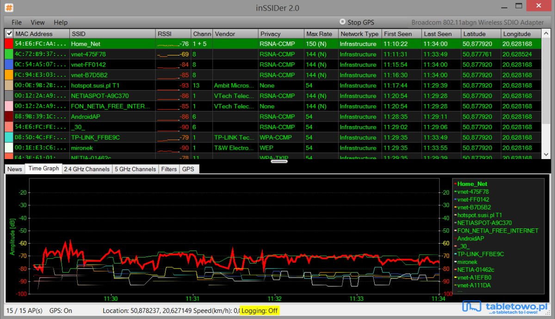
Task: Click the tan swatch for hotspot.susi.pl T1
Action: coord(9,86)
